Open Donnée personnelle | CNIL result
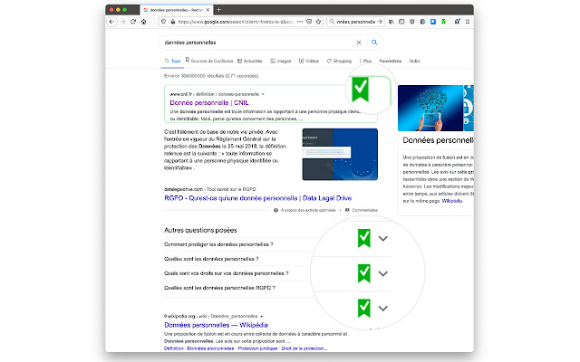The image size is (580, 362). coord(209,102)
